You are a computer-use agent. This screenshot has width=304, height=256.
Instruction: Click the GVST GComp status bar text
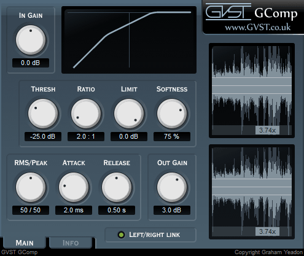[20, 252]
